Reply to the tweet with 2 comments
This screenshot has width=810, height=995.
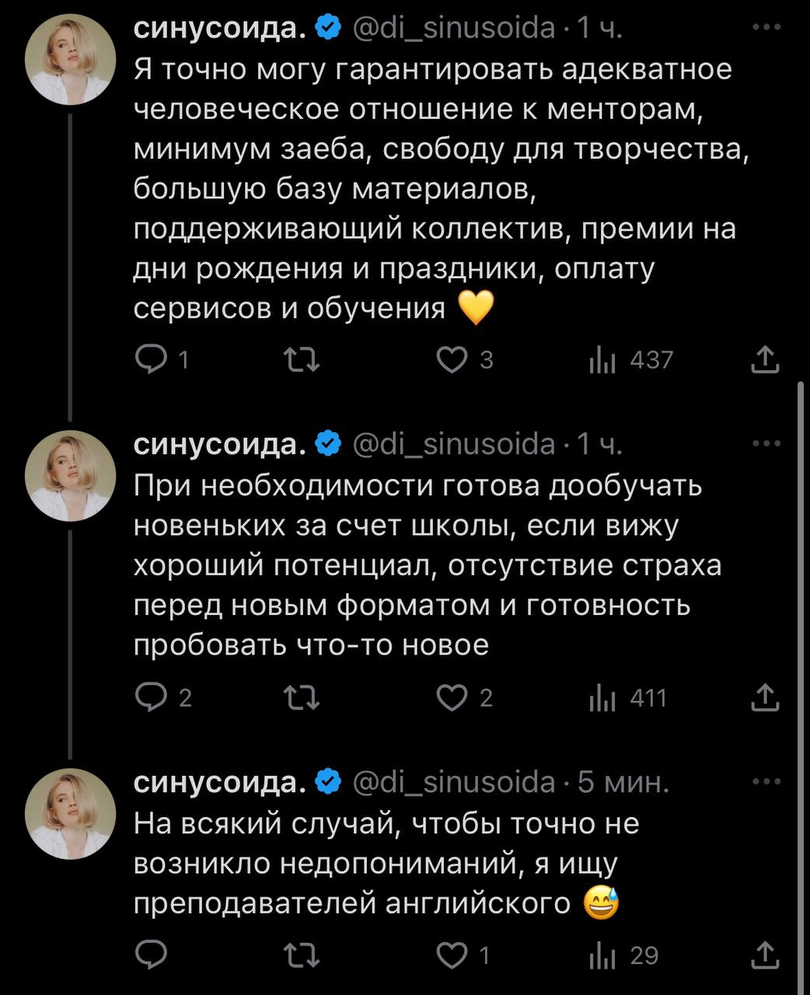[148, 698]
